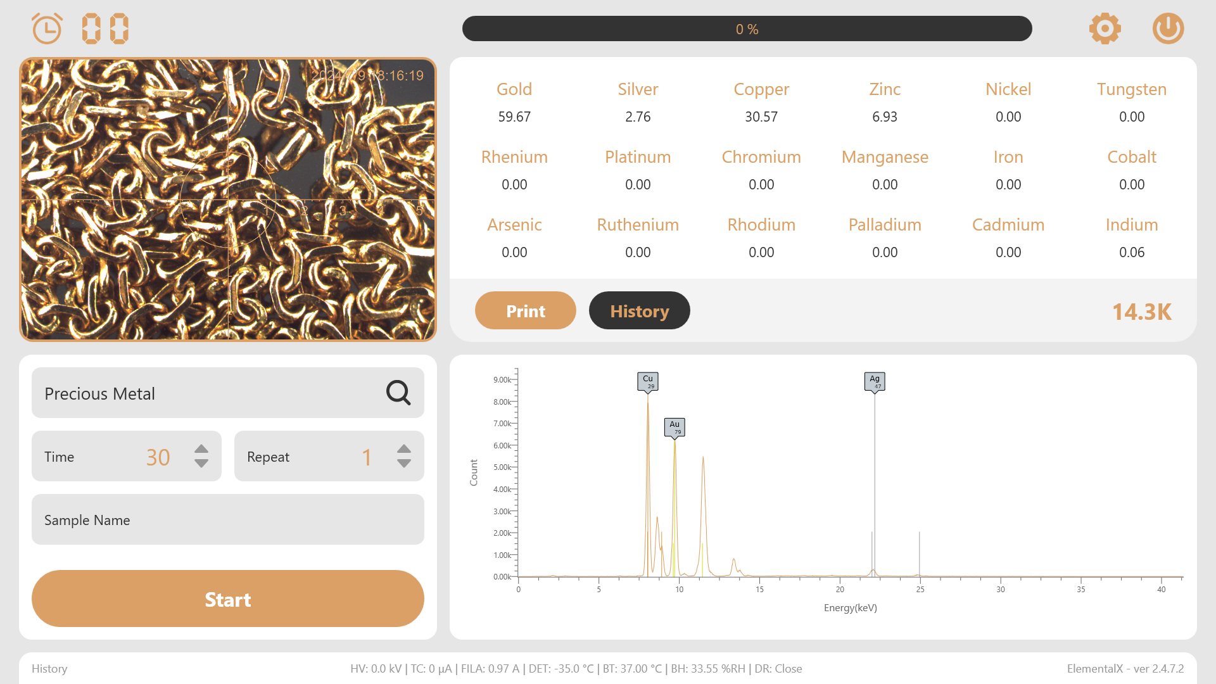Click the power button icon
This screenshot has height=684, width=1216.
pyautogui.click(x=1168, y=28)
